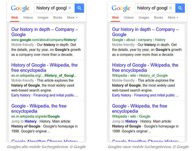Clear the search box in old results screenshot
The width and height of the screenshot is (196, 151).
pos(70,8)
